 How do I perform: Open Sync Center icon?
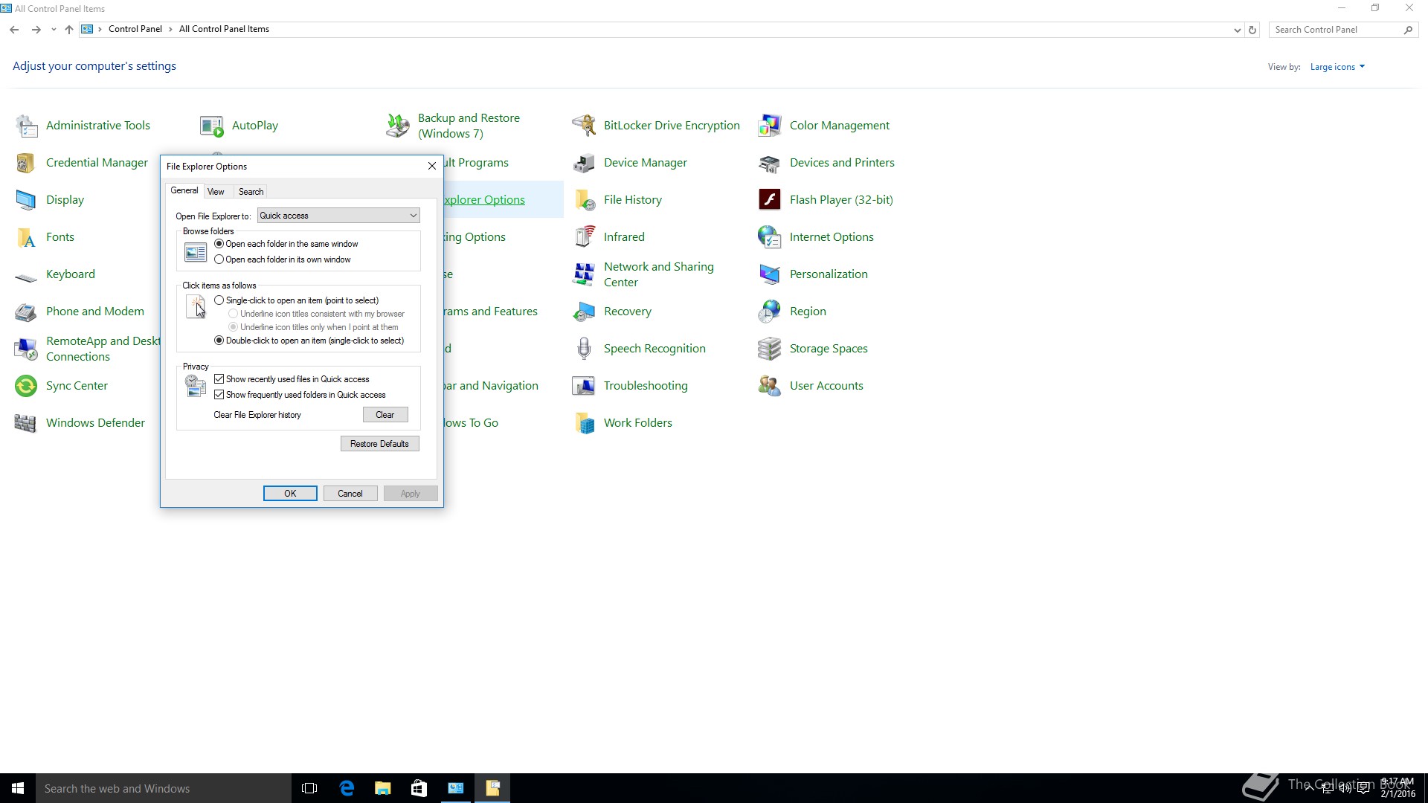pos(26,386)
